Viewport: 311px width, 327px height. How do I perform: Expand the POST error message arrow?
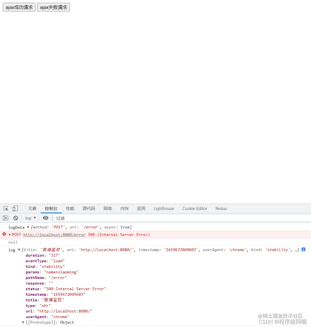[10, 235]
